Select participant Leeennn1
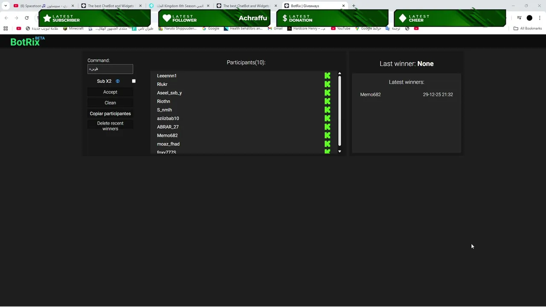The height and width of the screenshot is (307, 546). 167,76
